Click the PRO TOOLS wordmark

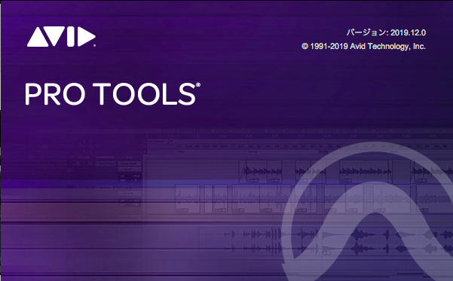(x=112, y=94)
